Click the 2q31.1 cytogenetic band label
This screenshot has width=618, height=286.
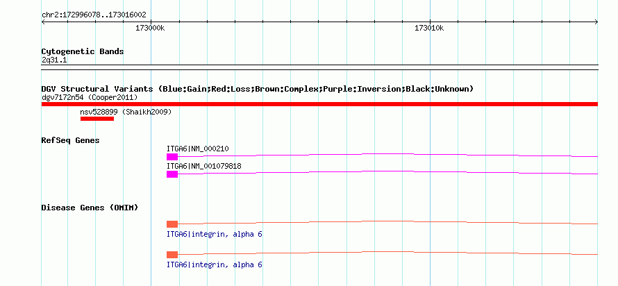point(54,60)
